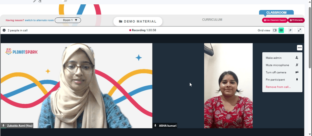Select ASHA kumari's video tile

coord(228,86)
